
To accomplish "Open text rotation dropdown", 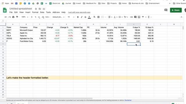I will (126, 17).
